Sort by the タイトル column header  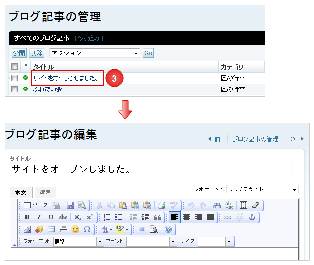click(43, 67)
